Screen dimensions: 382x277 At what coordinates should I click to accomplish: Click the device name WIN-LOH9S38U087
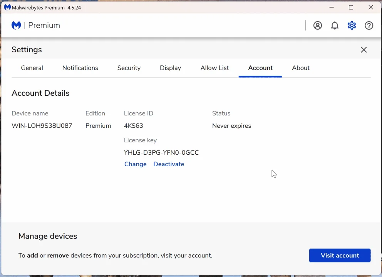point(42,125)
